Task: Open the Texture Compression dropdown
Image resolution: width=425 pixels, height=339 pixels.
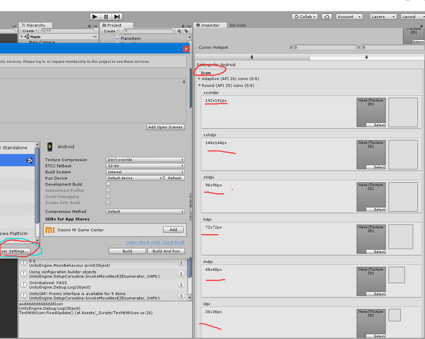Action: pos(145,159)
